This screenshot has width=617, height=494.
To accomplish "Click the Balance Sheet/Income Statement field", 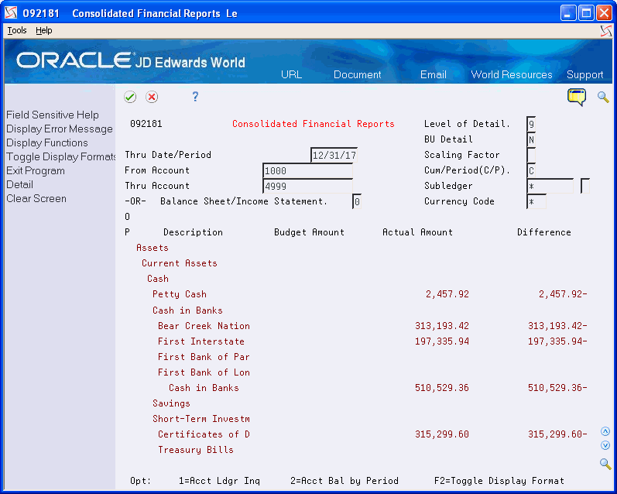I will click(357, 201).
